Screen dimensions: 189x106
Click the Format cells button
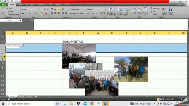145,11
